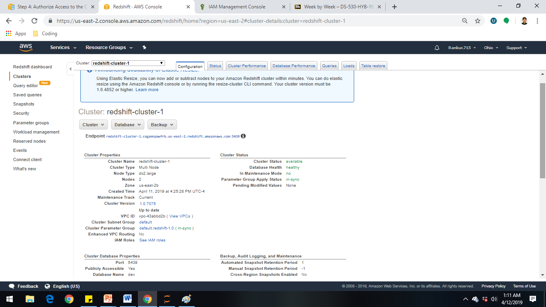
Task: Select the Configuration tab
Action: point(190,66)
